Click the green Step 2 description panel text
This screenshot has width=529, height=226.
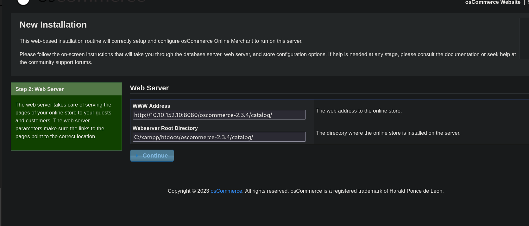coord(63,120)
